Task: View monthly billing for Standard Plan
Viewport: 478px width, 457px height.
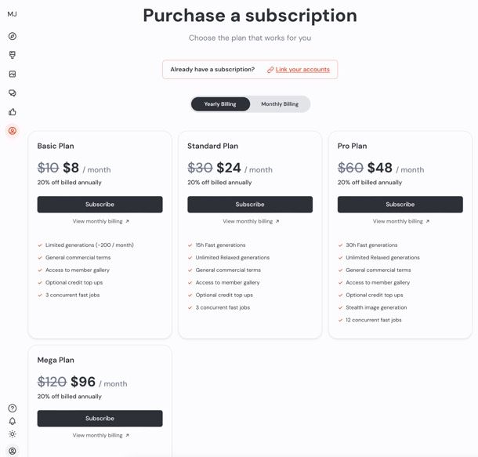Action: click(251, 221)
